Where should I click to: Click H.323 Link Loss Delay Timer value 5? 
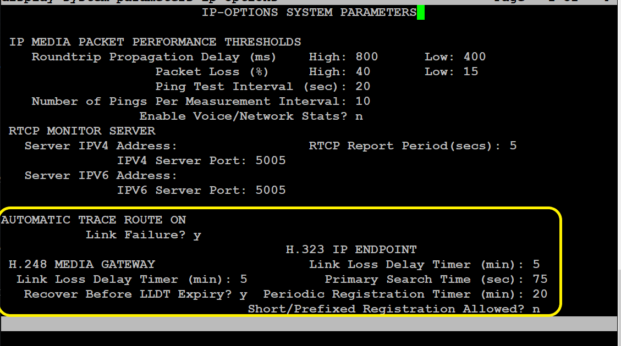tap(536, 265)
